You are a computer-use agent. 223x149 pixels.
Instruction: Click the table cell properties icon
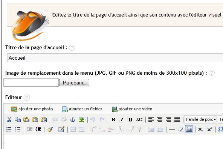tap(82, 129)
